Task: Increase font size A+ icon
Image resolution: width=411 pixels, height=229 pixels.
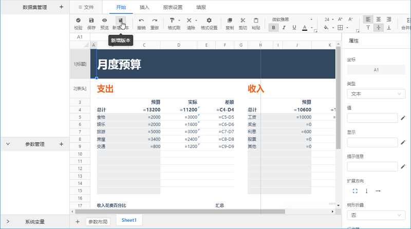Action: point(340,20)
